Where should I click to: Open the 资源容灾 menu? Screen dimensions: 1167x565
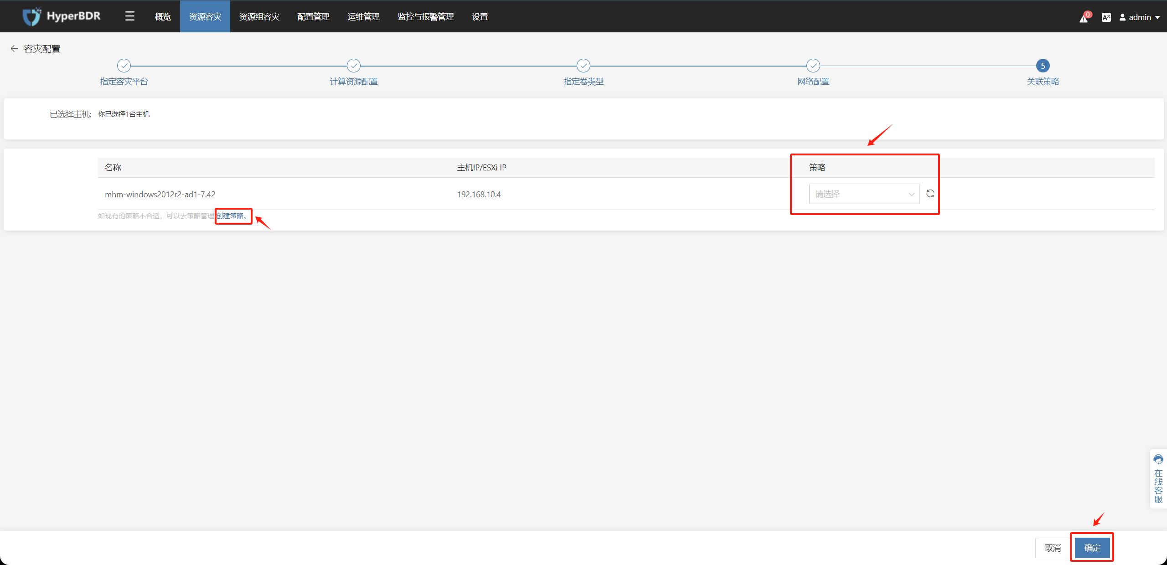point(205,17)
